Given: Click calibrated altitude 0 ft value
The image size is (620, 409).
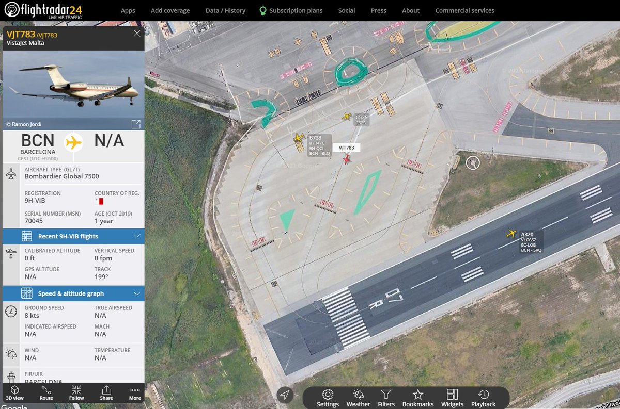Looking at the screenshot, I should tap(29, 258).
